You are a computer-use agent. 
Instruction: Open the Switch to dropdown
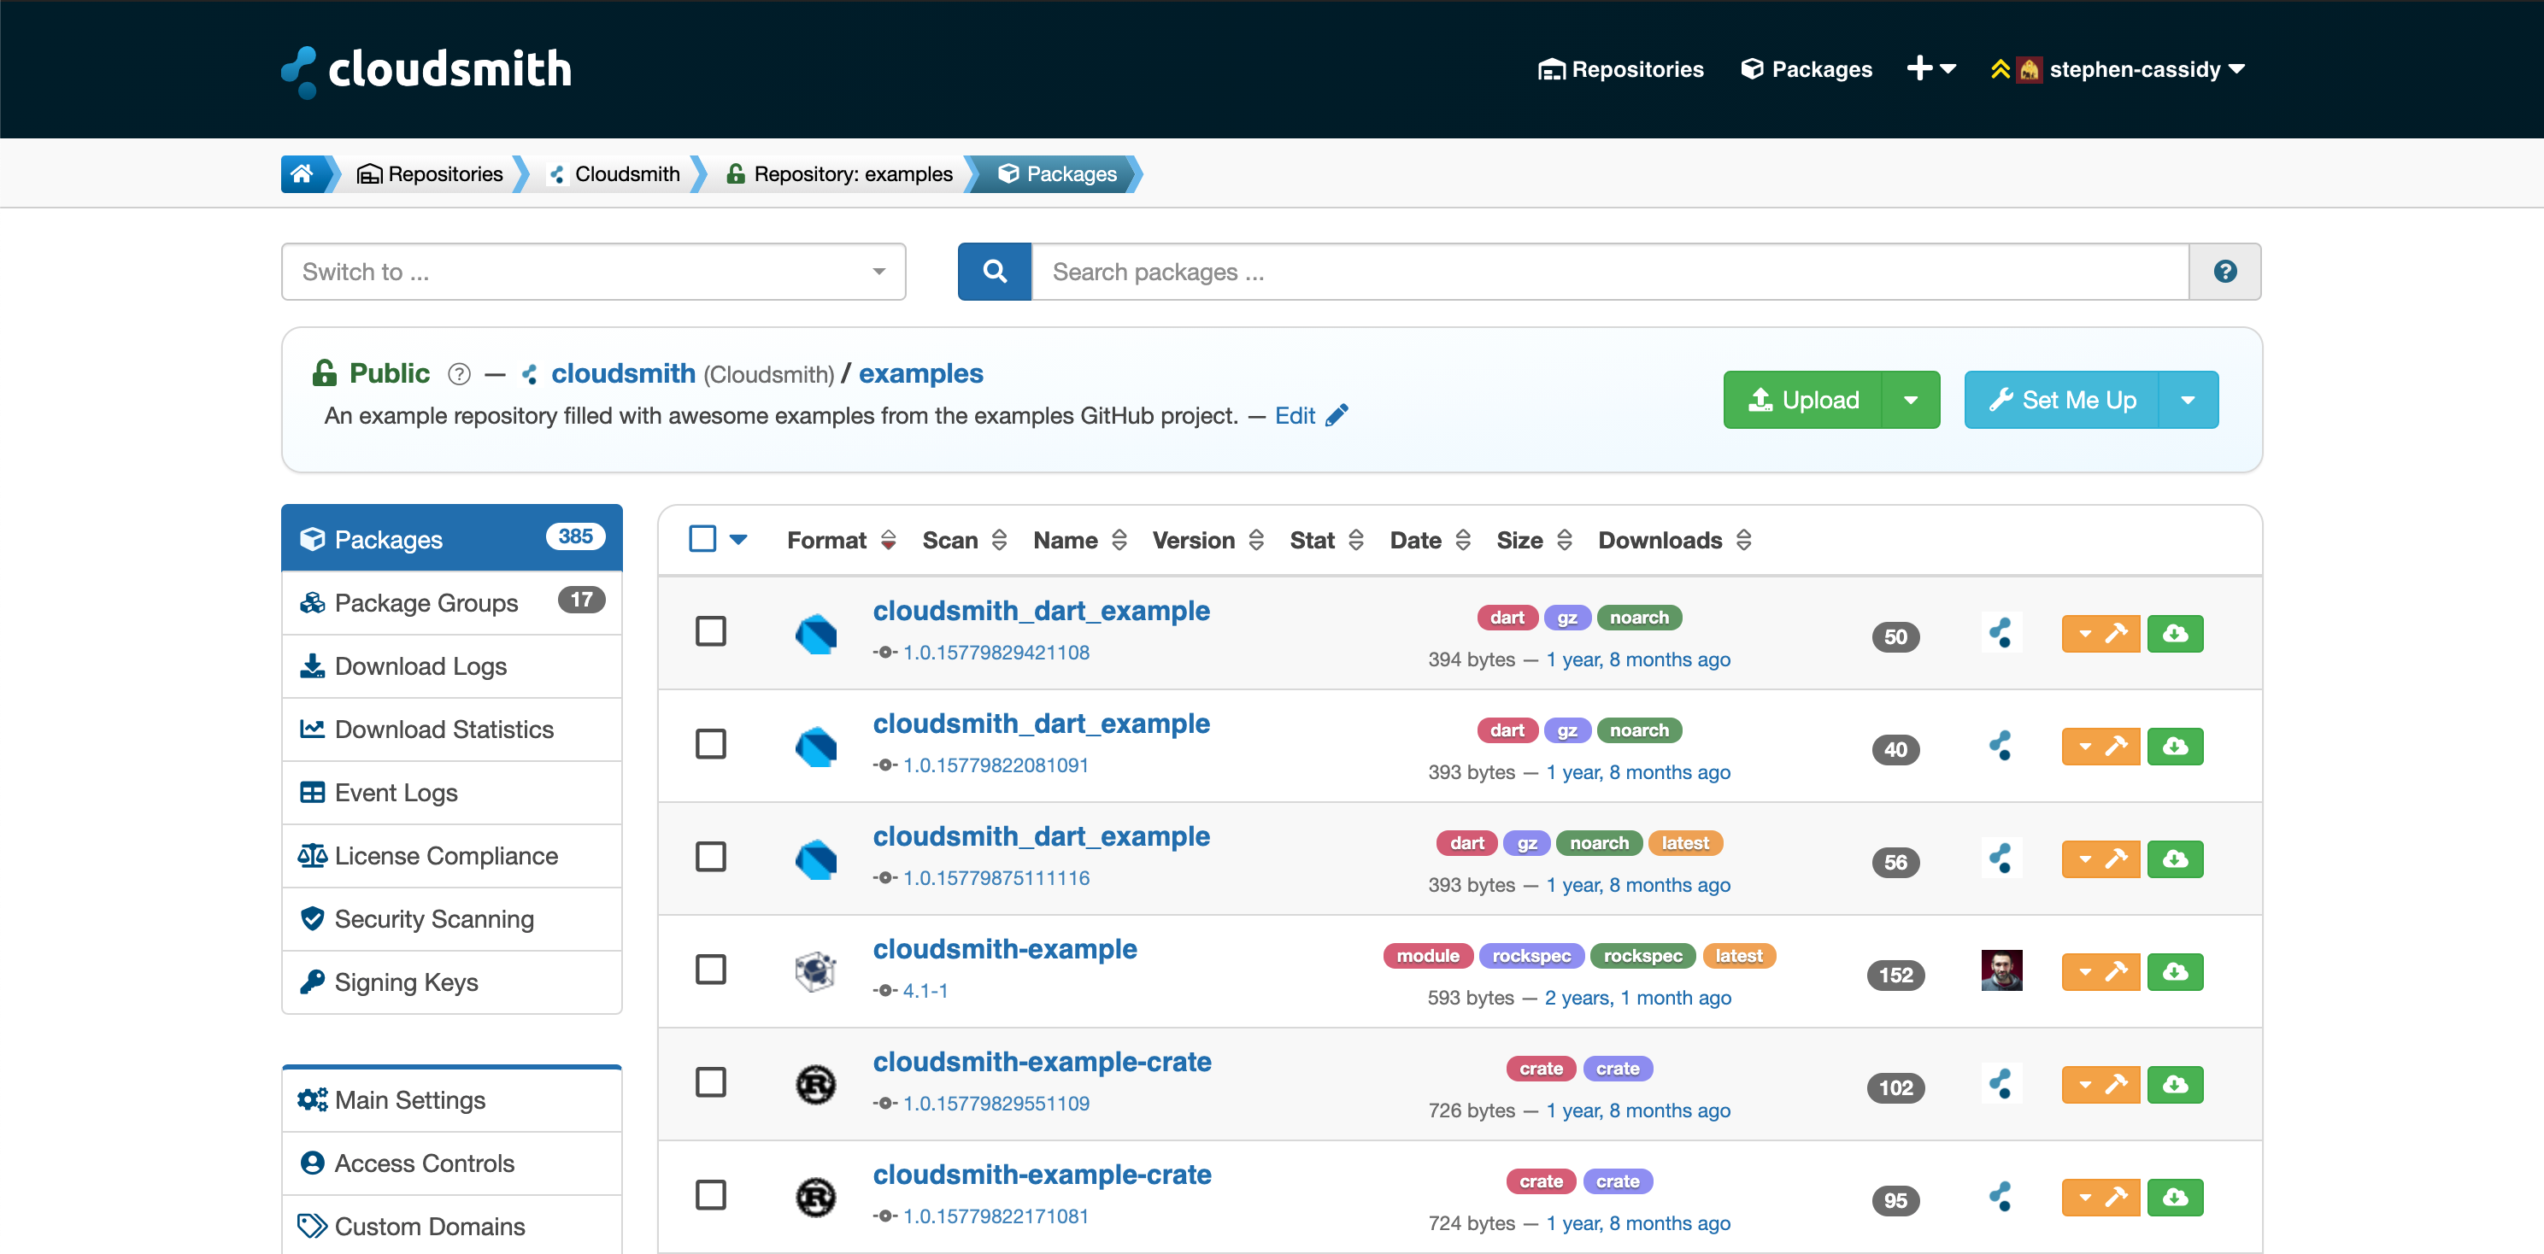tap(594, 272)
